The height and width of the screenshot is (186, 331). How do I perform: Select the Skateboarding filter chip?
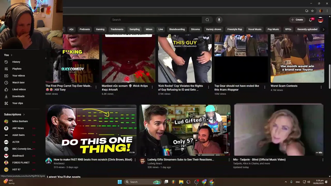pyautogui.click(x=177, y=29)
